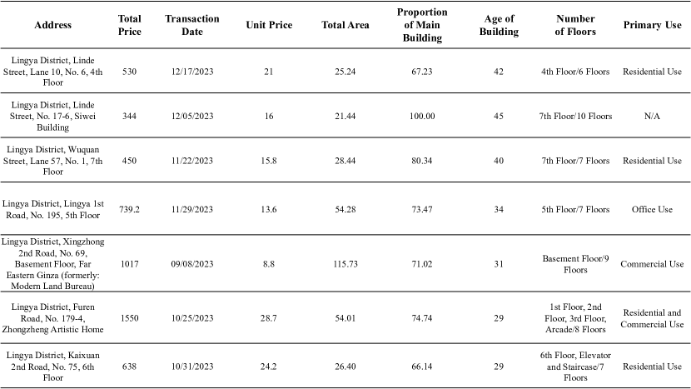
Task: Select the 115.73 total area cell
Action: coord(345,264)
